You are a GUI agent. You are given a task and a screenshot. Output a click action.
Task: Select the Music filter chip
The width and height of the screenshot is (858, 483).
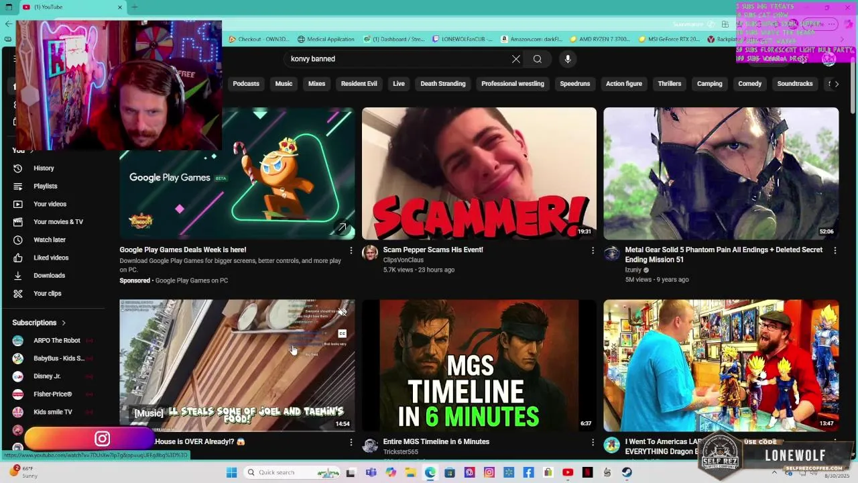click(284, 84)
